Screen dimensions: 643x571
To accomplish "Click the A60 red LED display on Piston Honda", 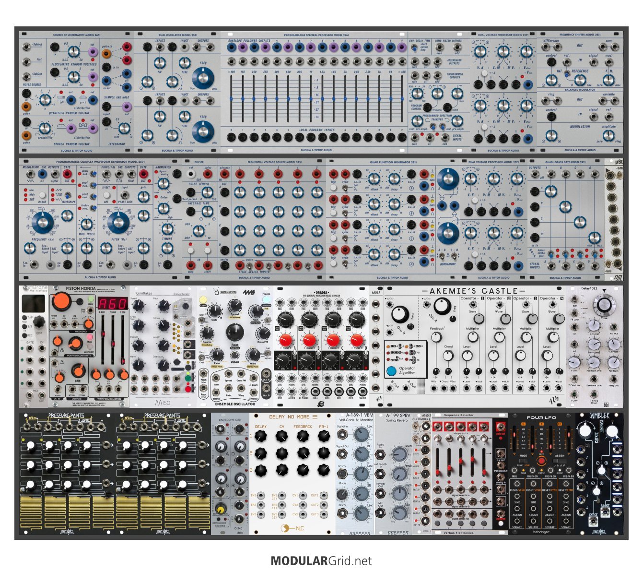I will 112,303.
